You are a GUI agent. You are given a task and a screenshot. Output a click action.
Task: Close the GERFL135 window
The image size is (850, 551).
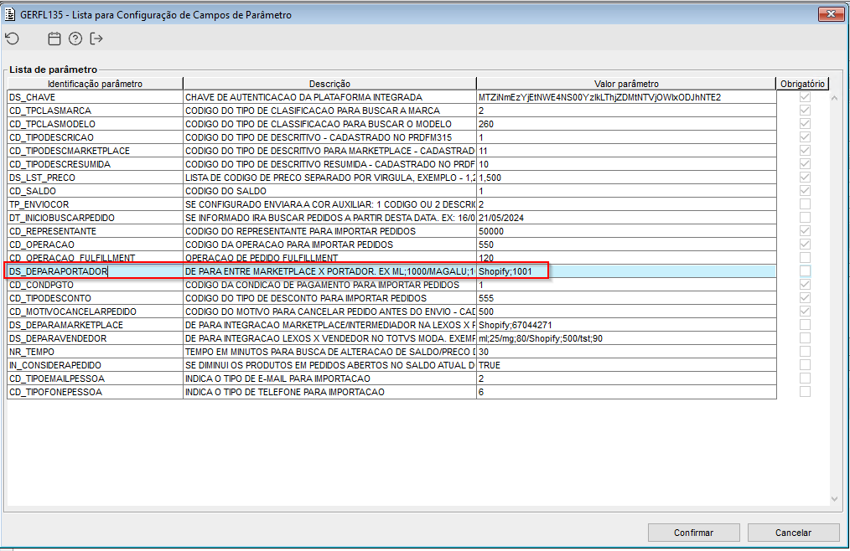831,14
